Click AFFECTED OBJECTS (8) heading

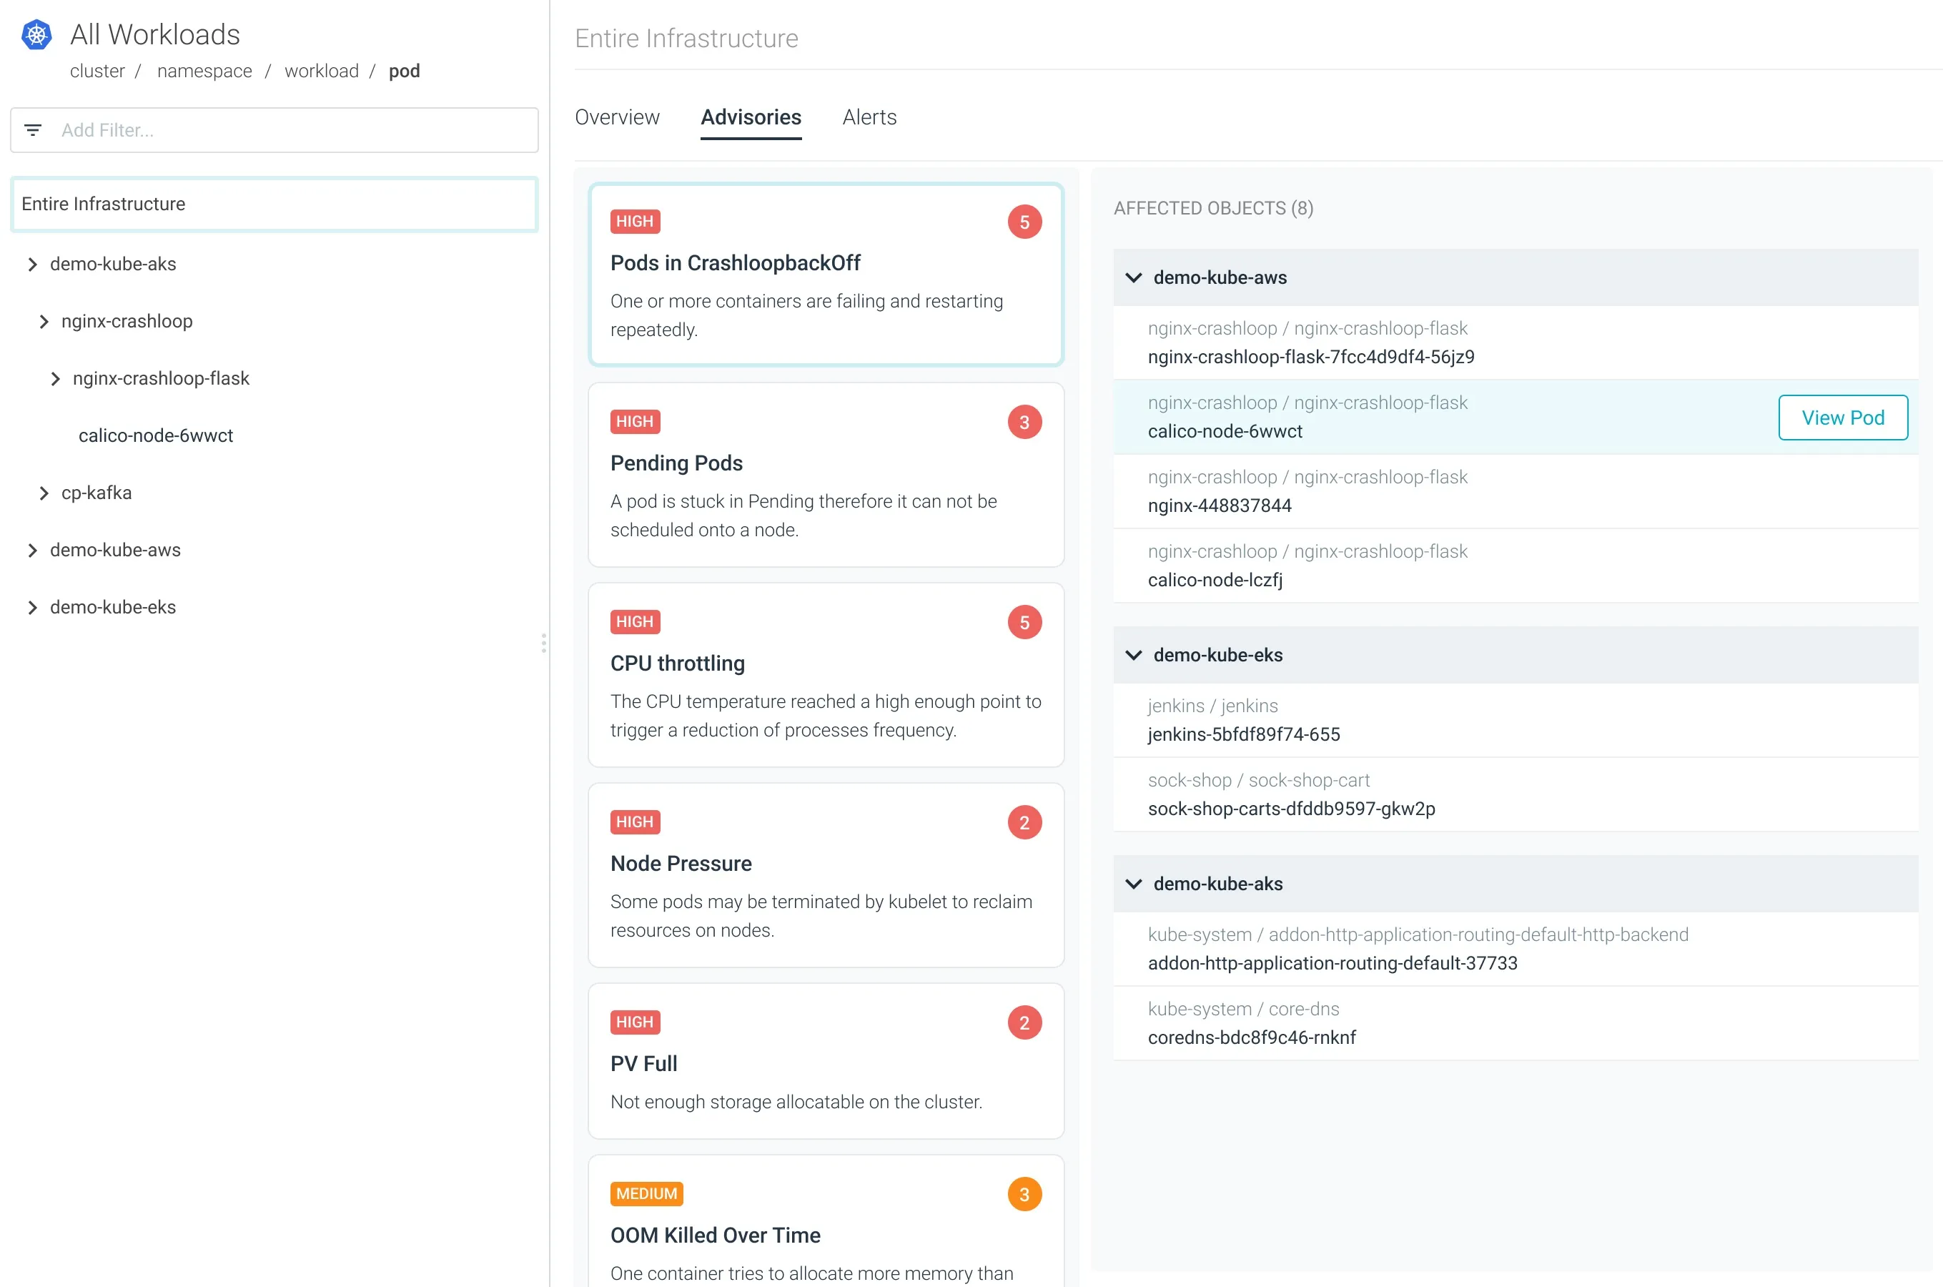pos(1212,209)
